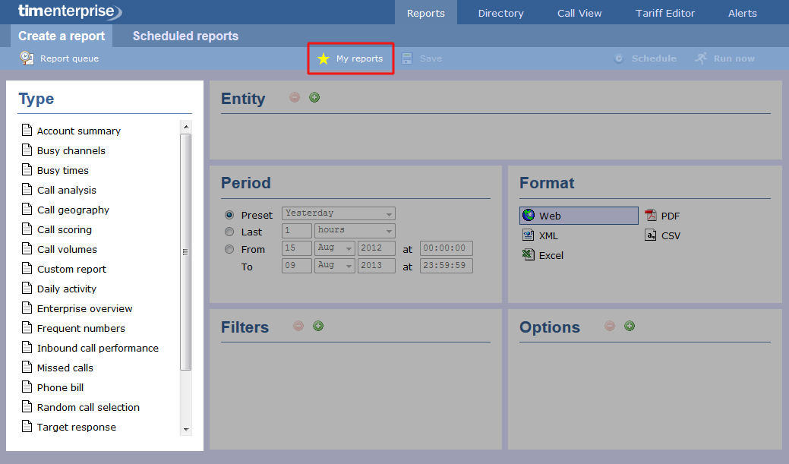Open the Aug month dropdown in the From row
This screenshot has width=789, height=464.
point(336,248)
